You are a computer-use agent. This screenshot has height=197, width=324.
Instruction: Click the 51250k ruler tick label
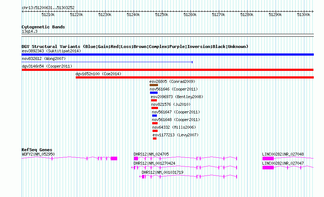pyautogui.click(x=162, y=15)
